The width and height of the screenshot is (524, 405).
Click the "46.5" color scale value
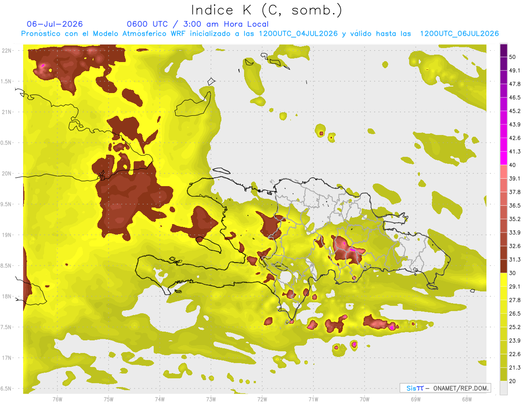point(514,97)
